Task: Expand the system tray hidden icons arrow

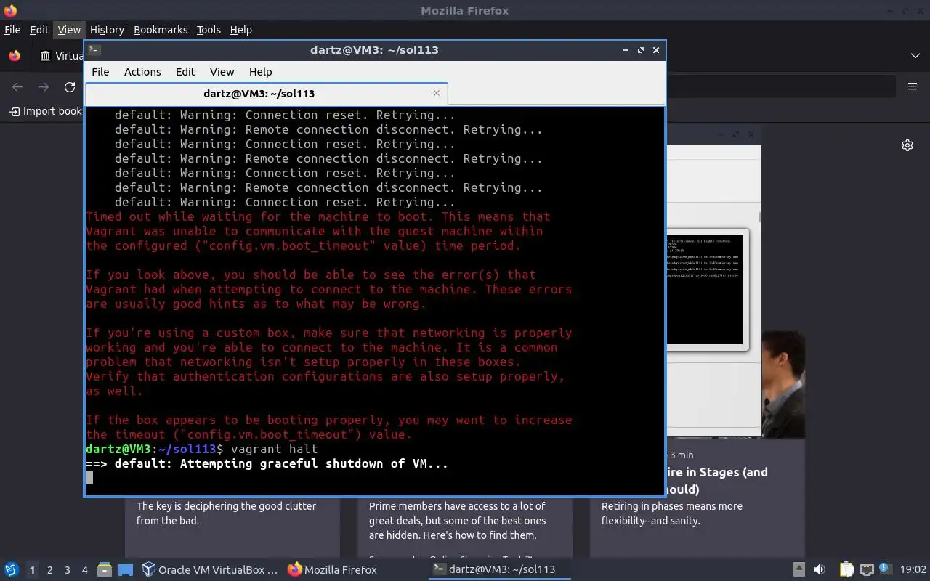Action: [798, 570]
